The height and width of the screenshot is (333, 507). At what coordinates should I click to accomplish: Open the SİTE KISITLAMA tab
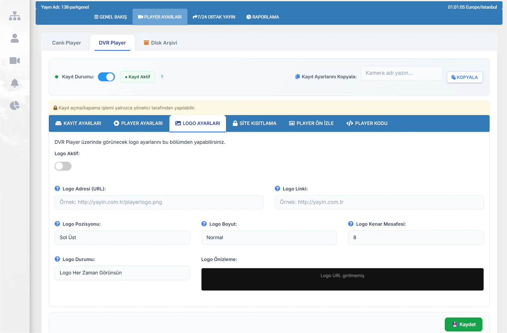254,123
